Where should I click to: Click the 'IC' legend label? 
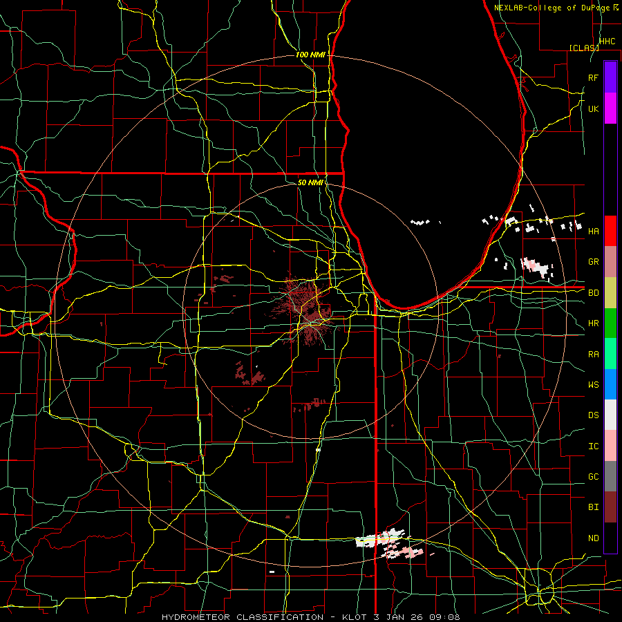593,446
